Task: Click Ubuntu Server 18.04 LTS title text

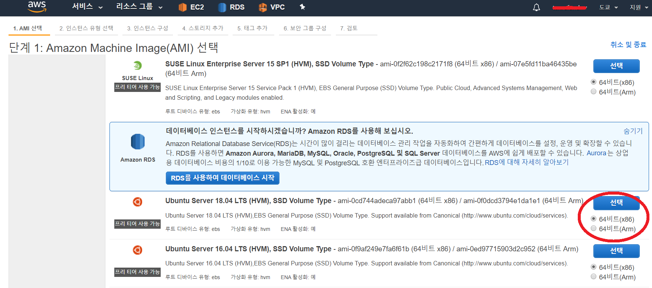Action: pos(248,201)
